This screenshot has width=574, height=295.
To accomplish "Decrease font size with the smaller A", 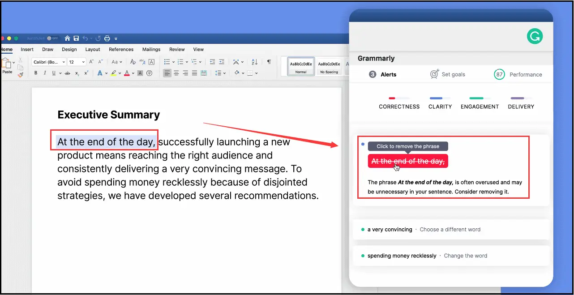I will click(x=101, y=62).
